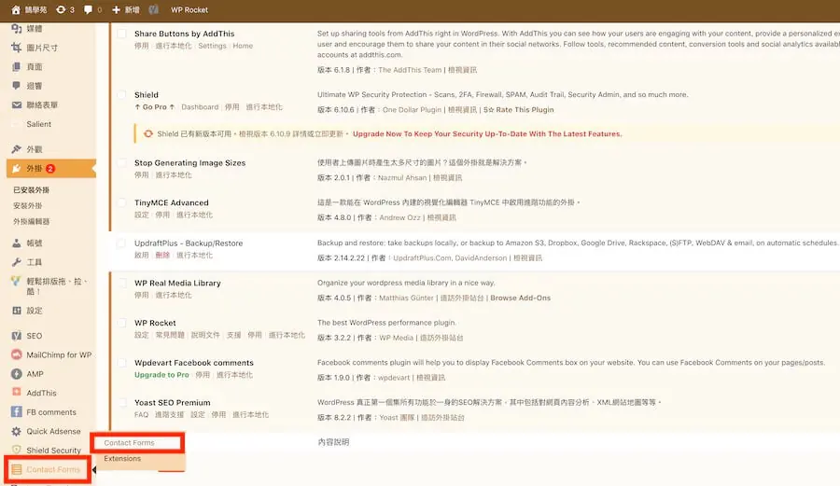The image size is (840, 486).
Task: Tick the WP Rocket plugin row checkbox
Action: coord(122,323)
